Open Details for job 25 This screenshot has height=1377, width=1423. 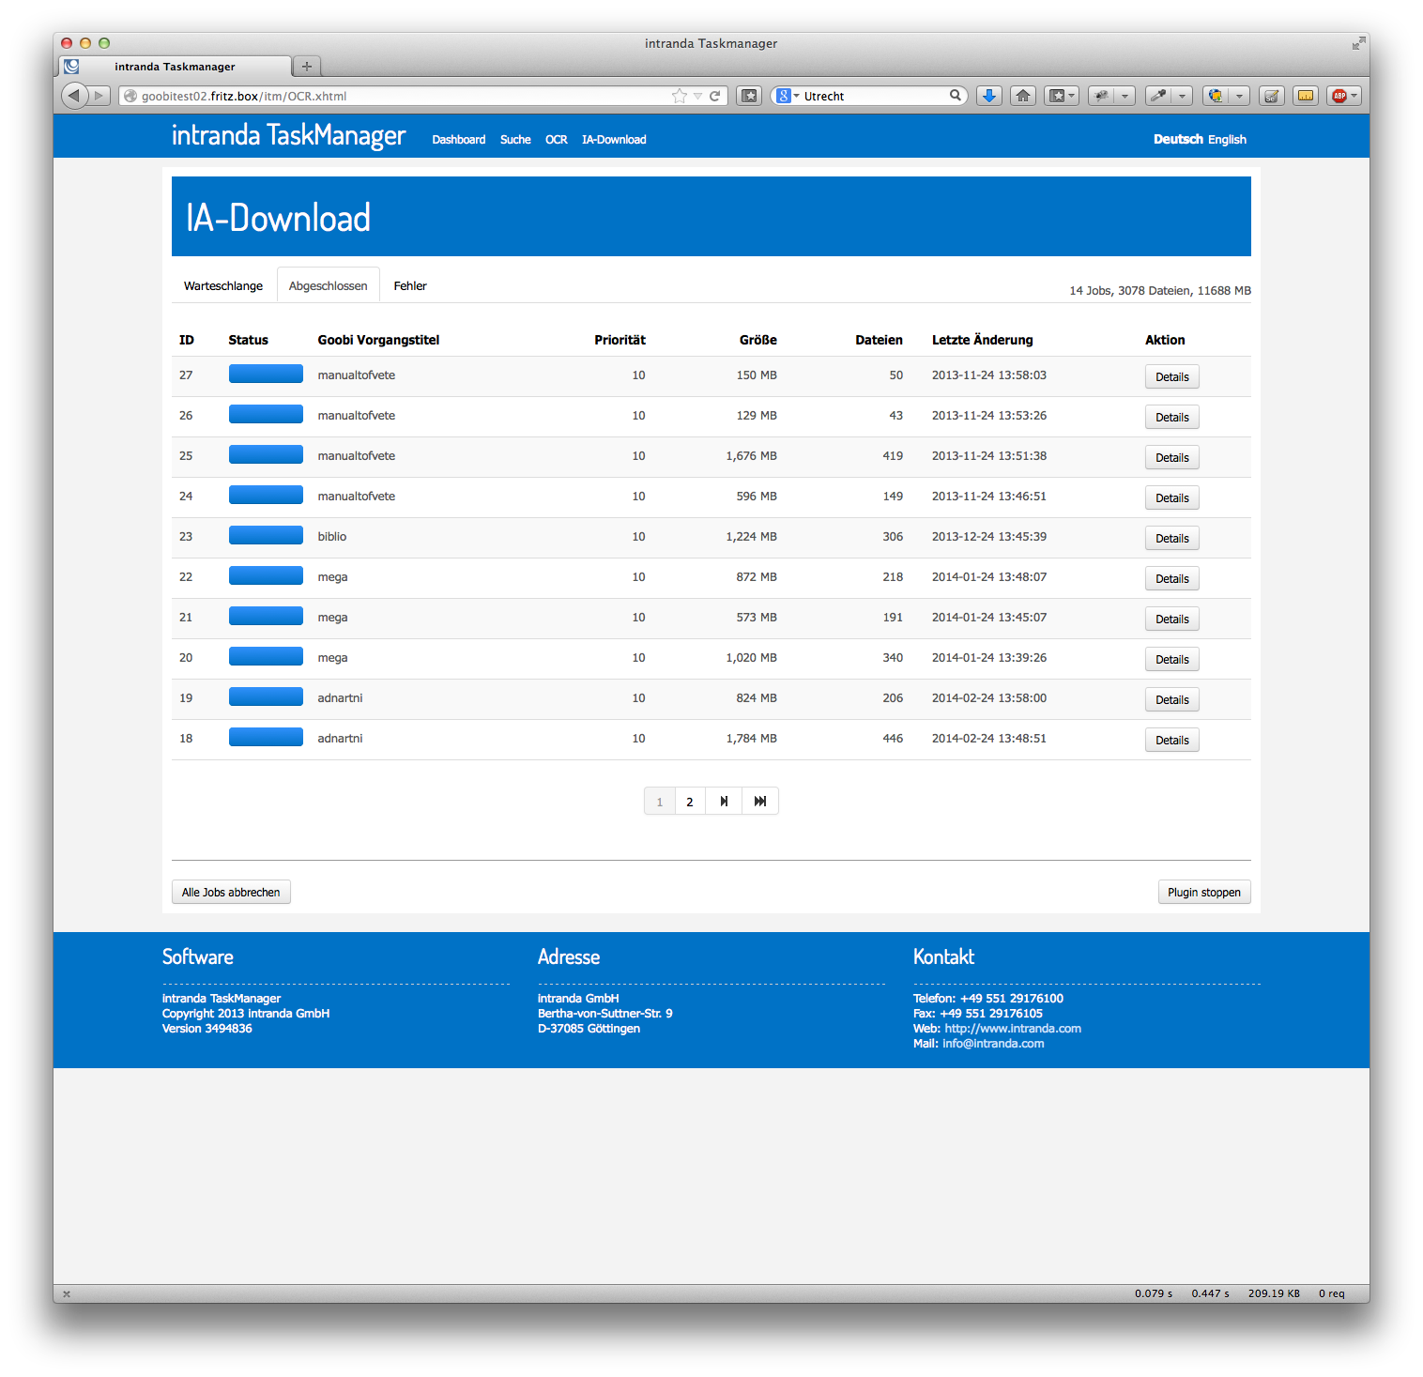point(1172,457)
